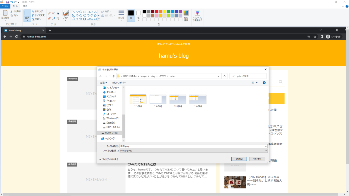Viewport: 349px width, 196px height.
Task: Choose the cloud callout shape
Action: (x=95, y=19)
